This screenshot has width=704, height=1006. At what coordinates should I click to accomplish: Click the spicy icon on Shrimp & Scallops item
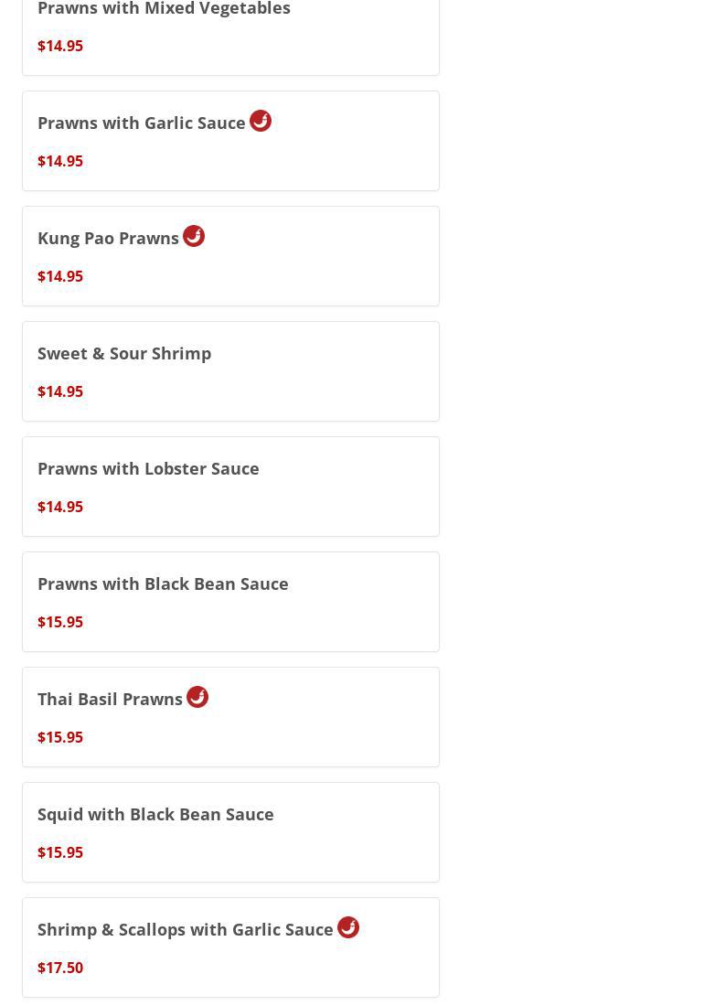[348, 927]
